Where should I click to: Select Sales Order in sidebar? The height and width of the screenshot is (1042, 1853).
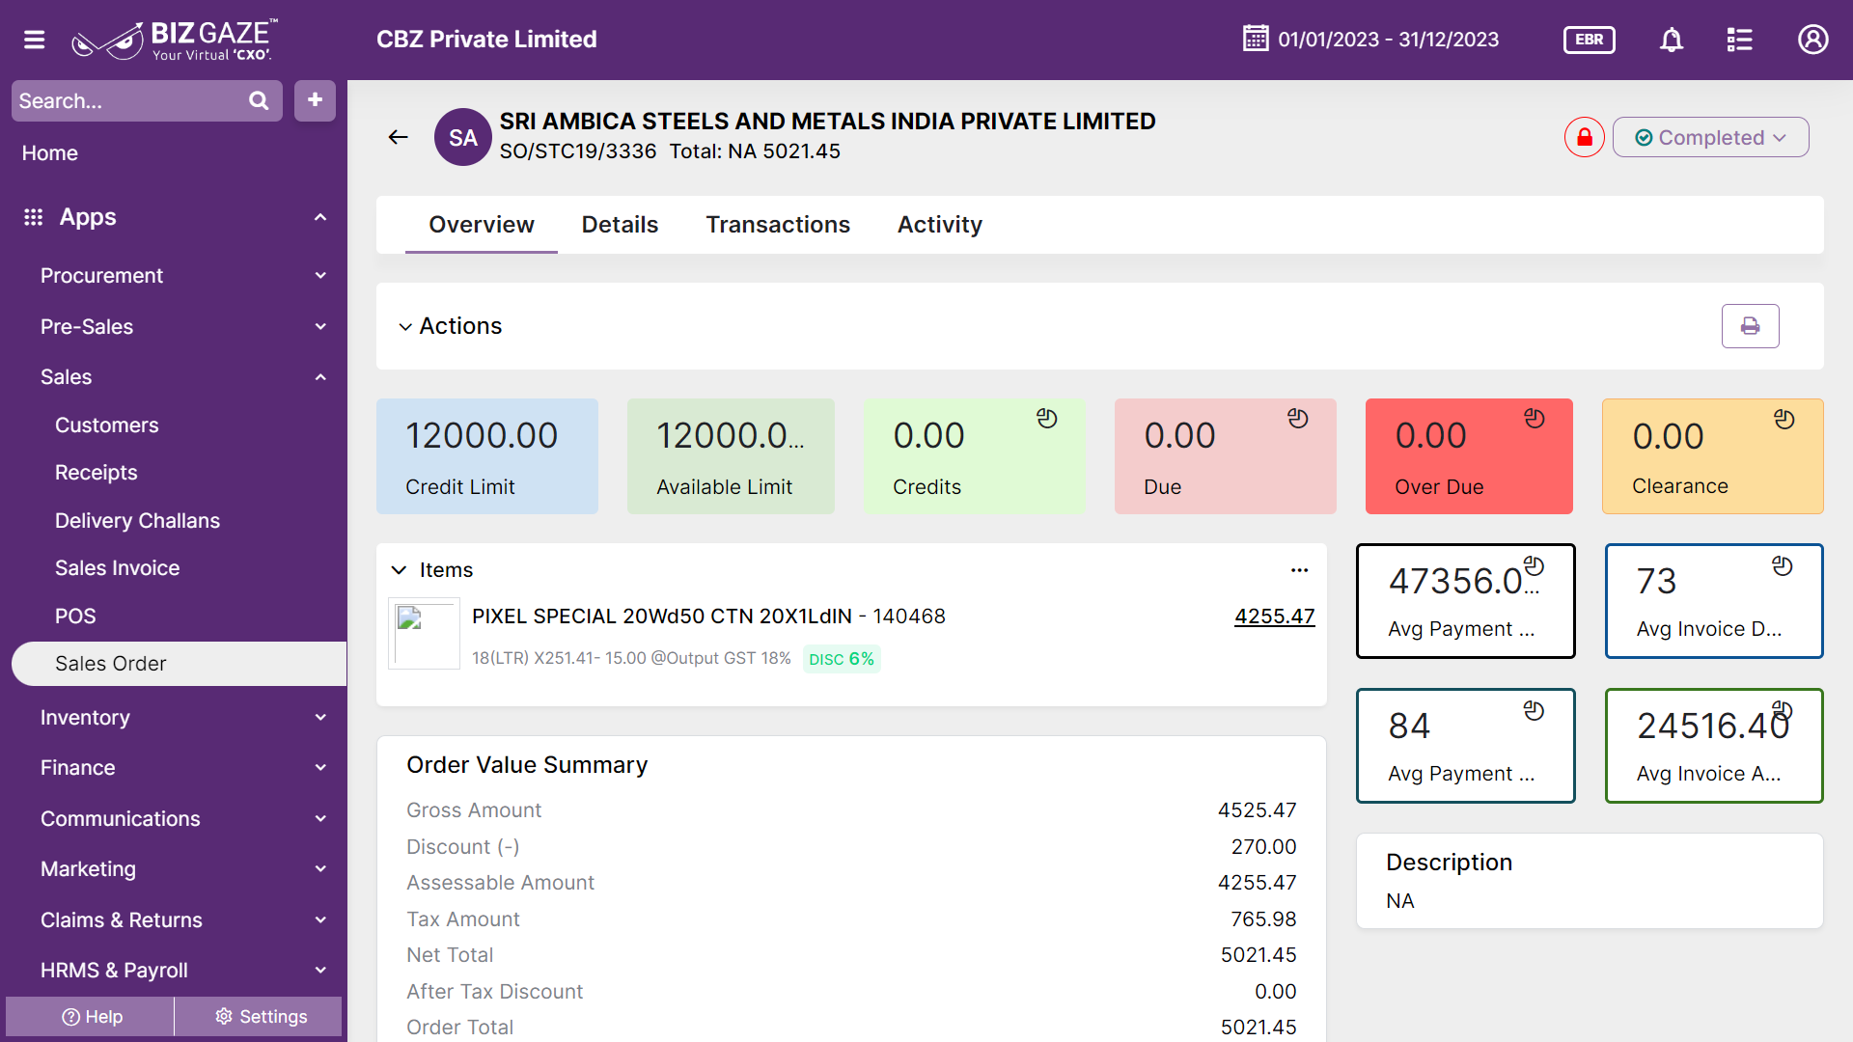pyautogui.click(x=179, y=664)
